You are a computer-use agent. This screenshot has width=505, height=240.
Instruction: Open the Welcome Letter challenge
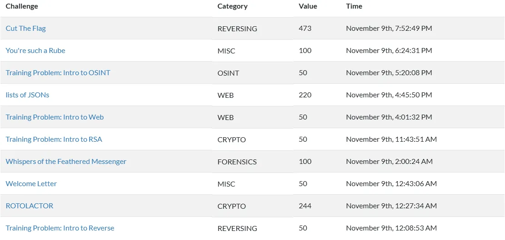click(31, 184)
